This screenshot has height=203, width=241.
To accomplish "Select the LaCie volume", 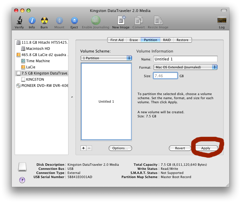I will tap(41, 67).
